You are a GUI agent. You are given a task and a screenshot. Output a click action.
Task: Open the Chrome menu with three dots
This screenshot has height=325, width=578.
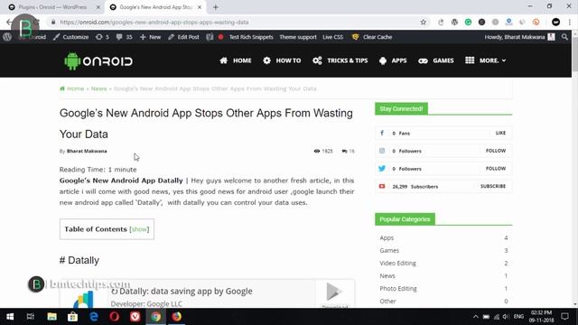570,22
